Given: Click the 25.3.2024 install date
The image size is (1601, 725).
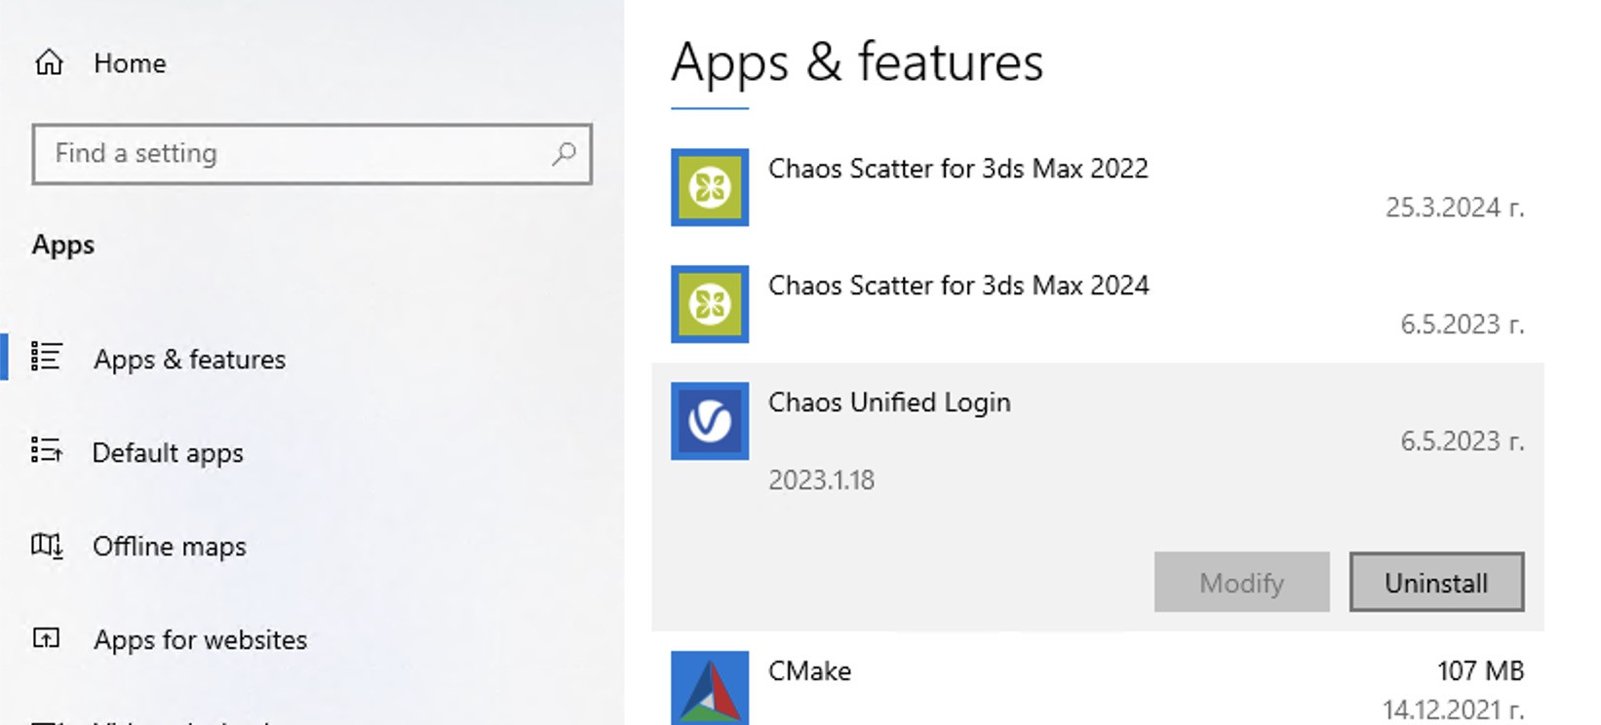Looking at the screenshot, I should coord(1454,208).
